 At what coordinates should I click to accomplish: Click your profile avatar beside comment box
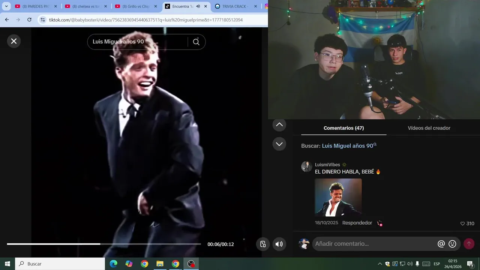click(304, 244)
